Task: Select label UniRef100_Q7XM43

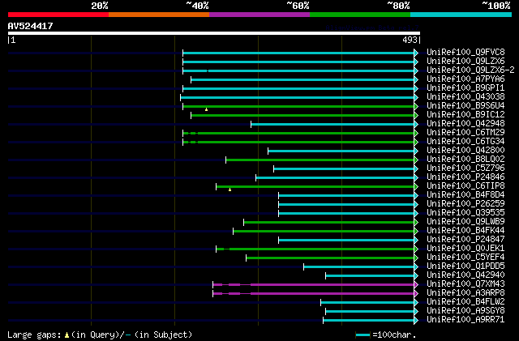Action: tap(465, 284)
